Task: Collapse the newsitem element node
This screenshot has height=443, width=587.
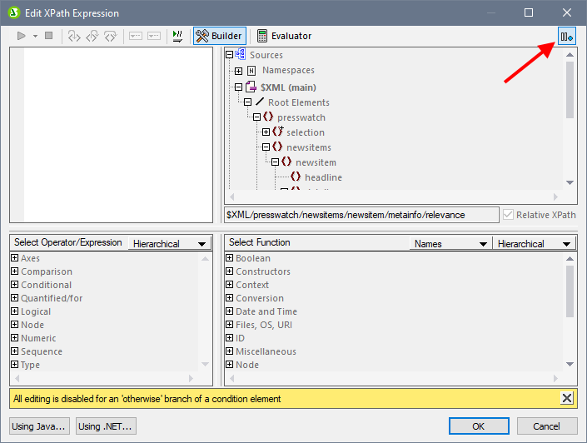Action: click(x=275, y=162)
